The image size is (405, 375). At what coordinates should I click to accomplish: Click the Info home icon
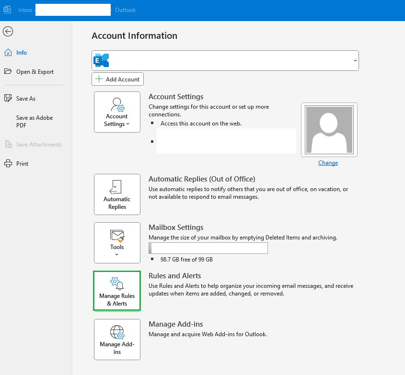coord(8,52)
